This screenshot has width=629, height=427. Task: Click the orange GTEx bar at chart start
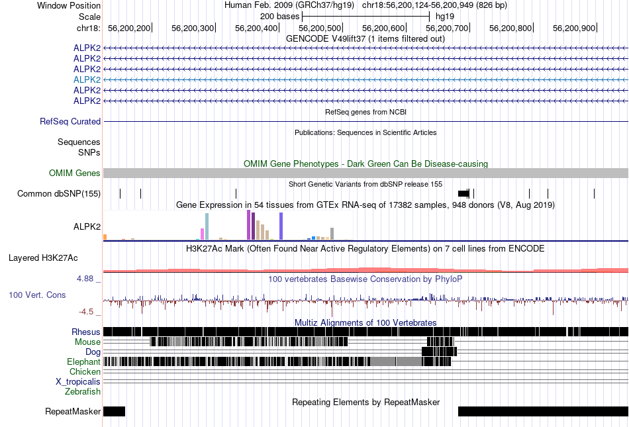click(x=105, y=237)
